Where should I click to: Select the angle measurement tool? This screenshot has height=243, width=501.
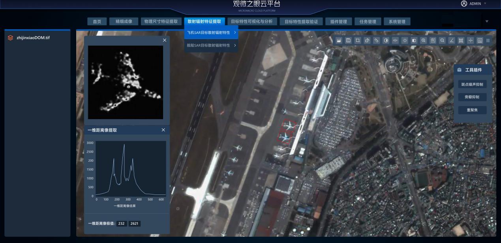[452, 40]
